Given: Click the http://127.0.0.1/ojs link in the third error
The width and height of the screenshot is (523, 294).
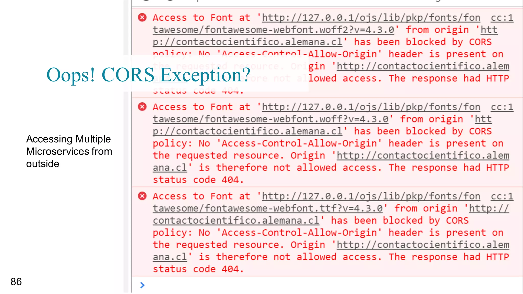Looking at the screenshot, I should (x=371, y=196).
